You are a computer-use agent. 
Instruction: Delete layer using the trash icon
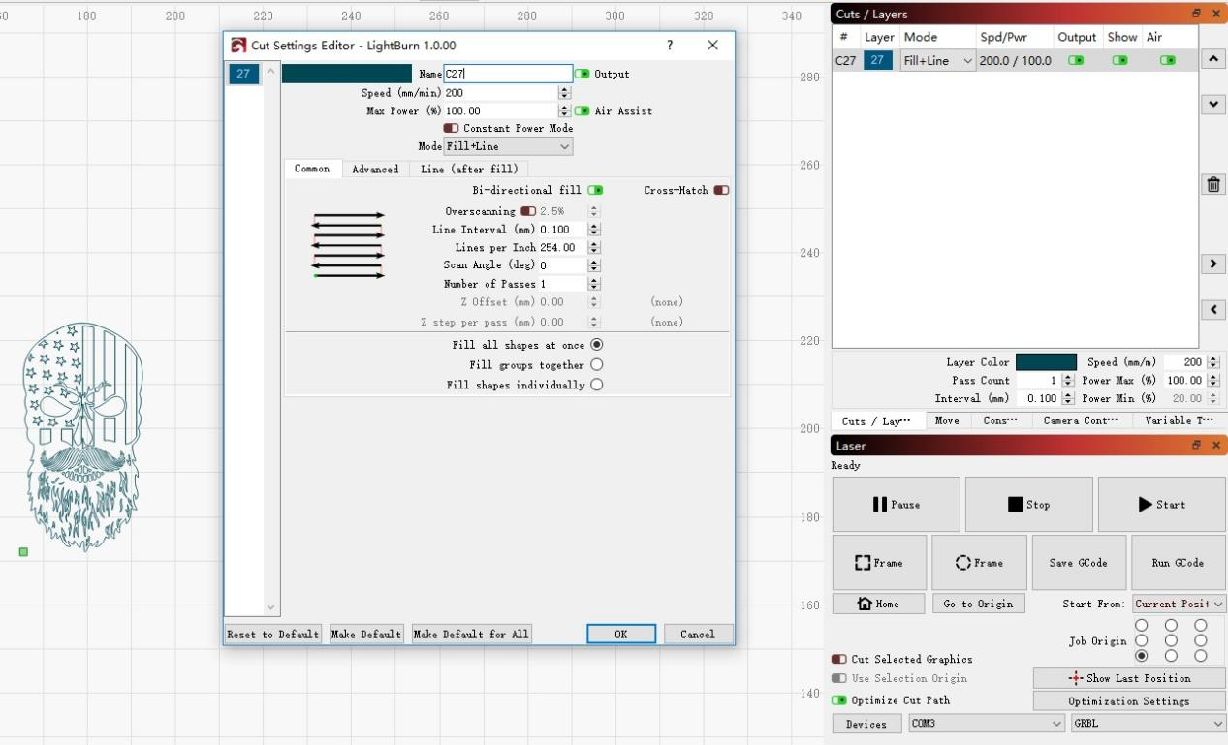[x=1212, y=185]
